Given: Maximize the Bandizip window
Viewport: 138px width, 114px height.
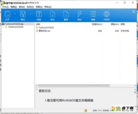Looking at the screenshot, I should point(125,3).
